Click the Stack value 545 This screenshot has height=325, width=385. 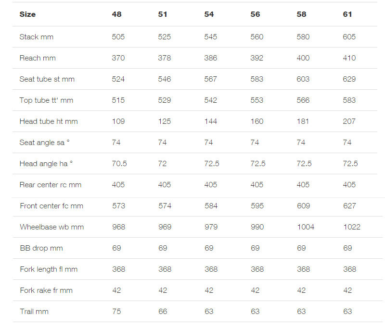(211, 37)
